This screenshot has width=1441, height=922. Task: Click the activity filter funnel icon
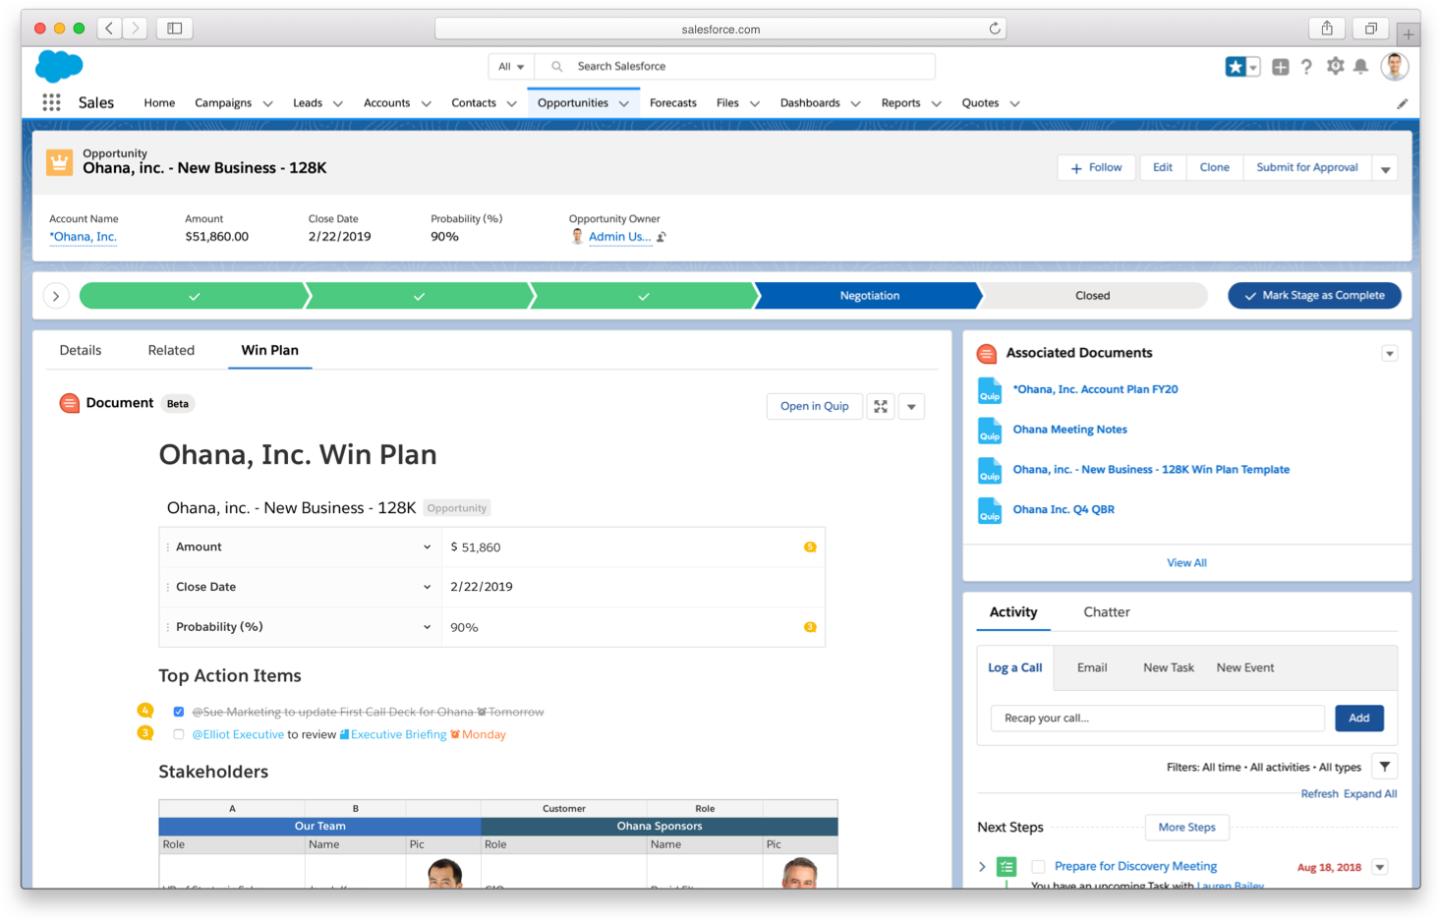1384,767
